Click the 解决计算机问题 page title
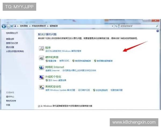Screen dimensions: 161x129 coord(47,34)
